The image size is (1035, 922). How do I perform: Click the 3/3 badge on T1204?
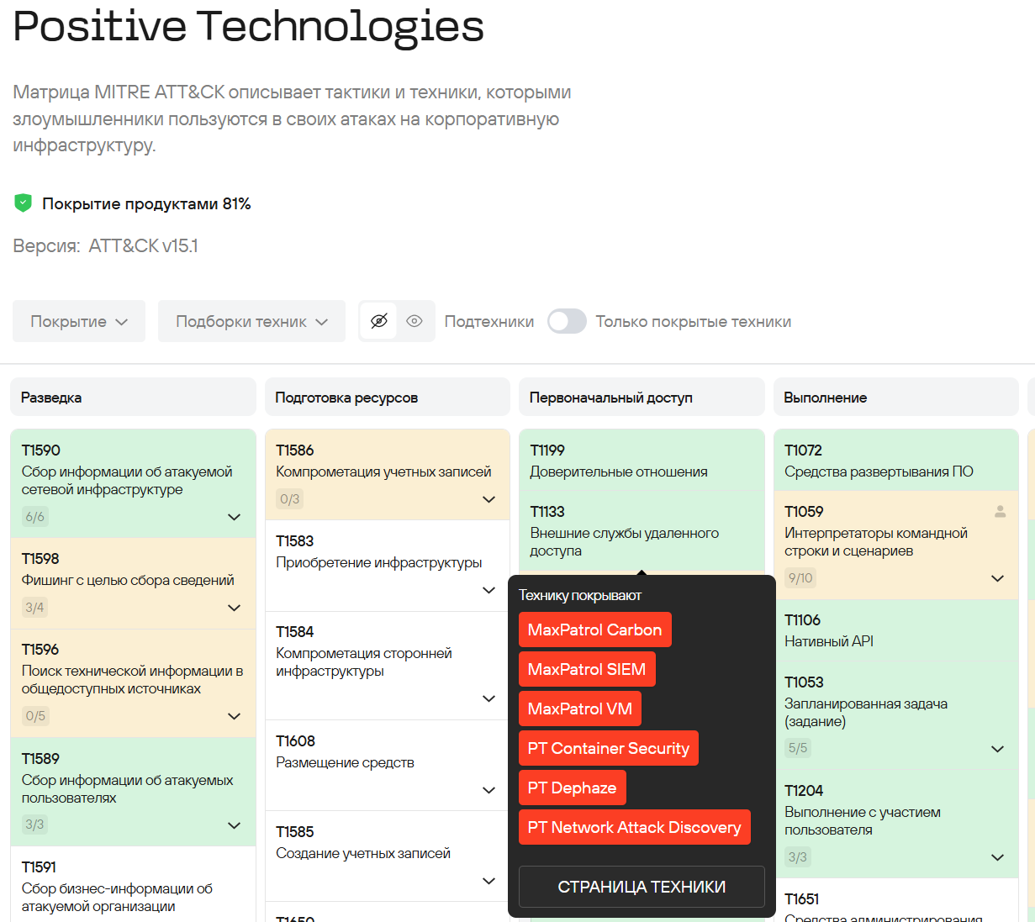[x=798, y=857]
